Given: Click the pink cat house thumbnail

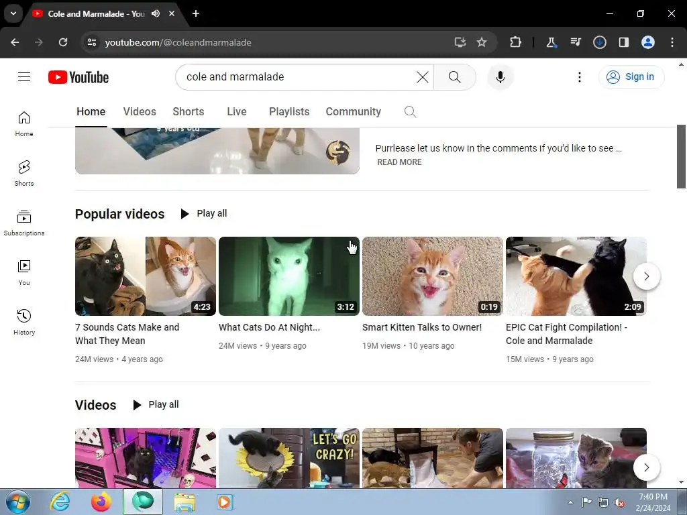Looking at the screenshot, I should [146, 458].
